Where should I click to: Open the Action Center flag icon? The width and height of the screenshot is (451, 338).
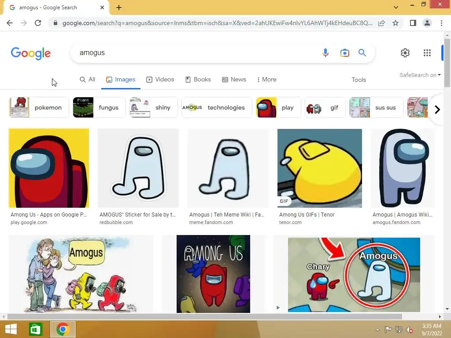pos(388,329)
